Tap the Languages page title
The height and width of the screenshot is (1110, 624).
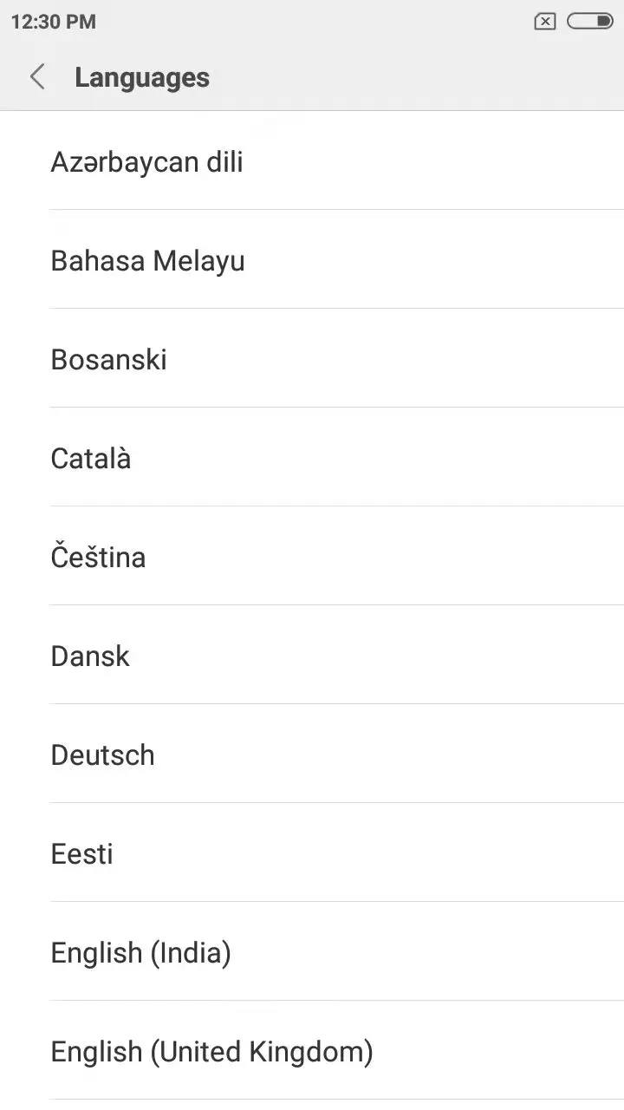click(x=142, y=77)
